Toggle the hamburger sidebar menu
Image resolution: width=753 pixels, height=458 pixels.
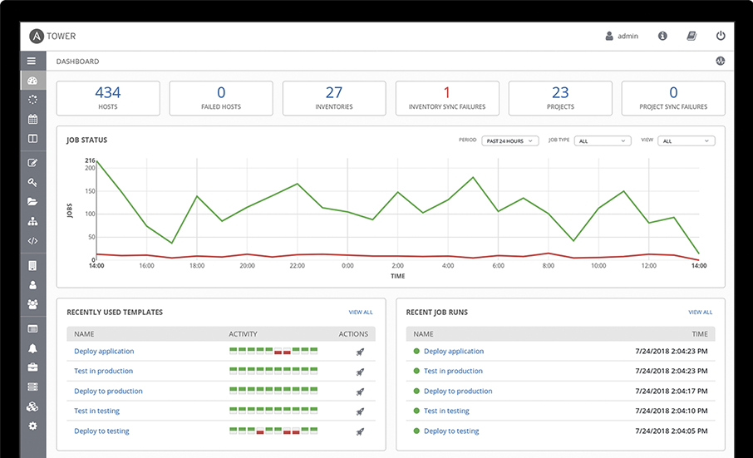tap(32, 61)
